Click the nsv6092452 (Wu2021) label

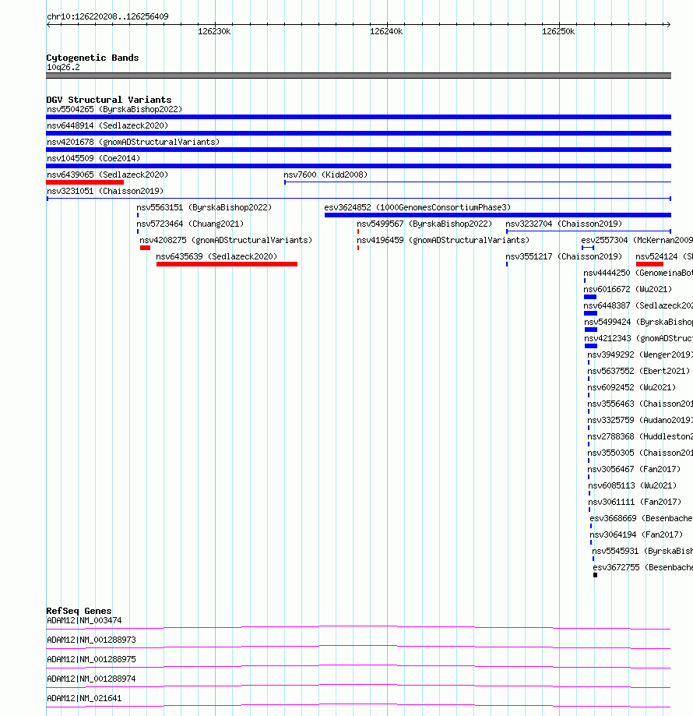point(631,388)
